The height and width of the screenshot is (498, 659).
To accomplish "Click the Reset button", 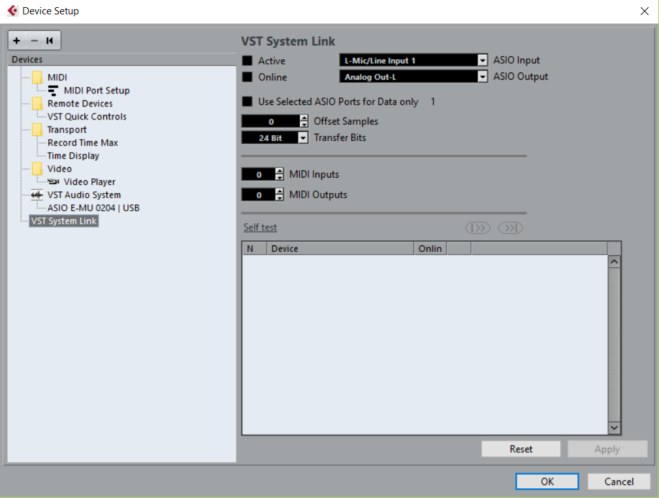I will pos(521,449).
